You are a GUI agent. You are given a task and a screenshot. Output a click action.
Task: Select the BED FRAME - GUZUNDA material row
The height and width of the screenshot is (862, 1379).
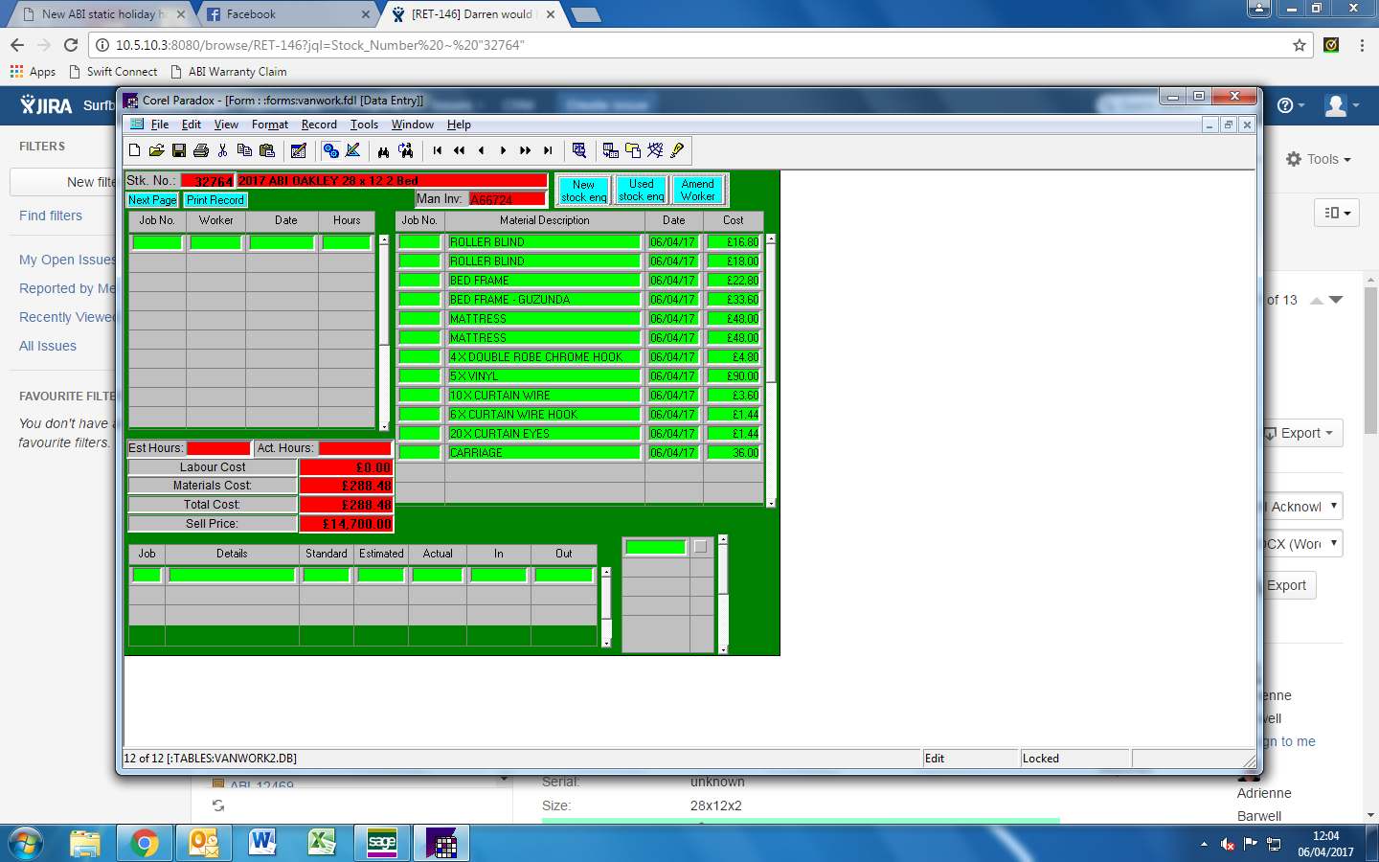point(580,300)
